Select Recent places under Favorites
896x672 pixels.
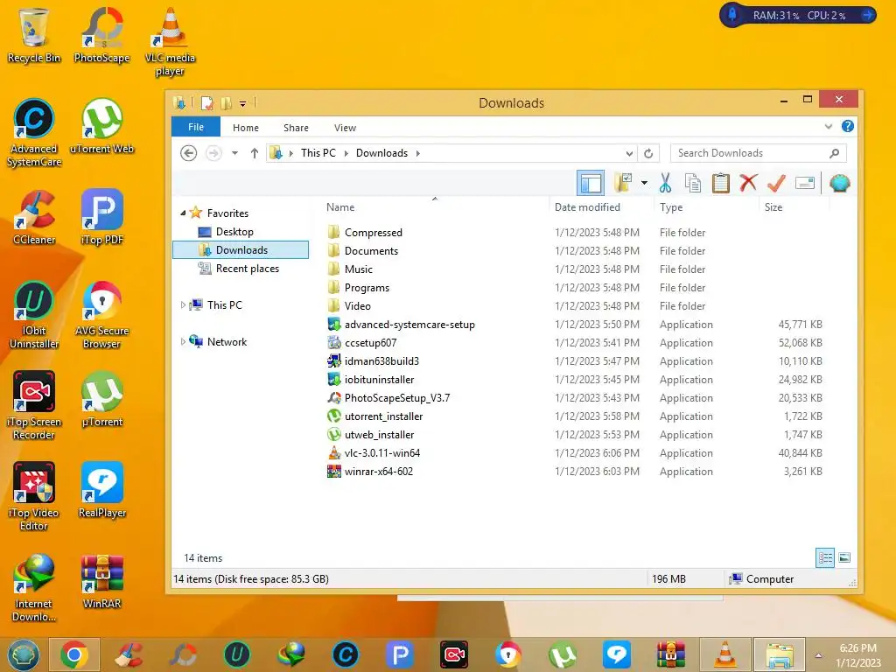point(247,268)
